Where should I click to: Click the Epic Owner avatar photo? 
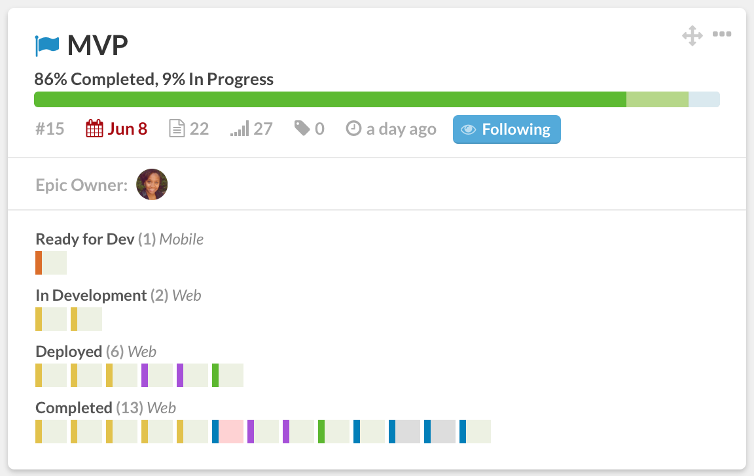[152, 184]
